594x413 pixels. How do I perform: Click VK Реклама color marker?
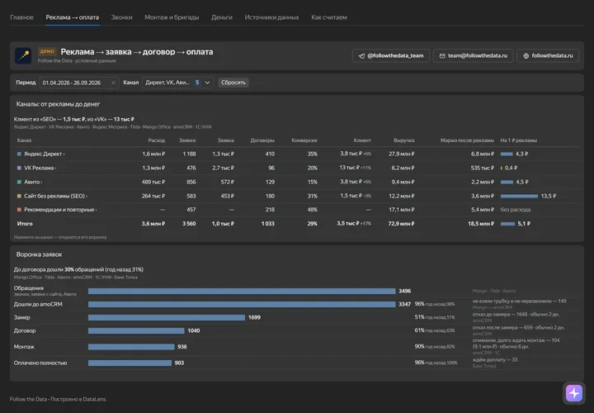click(19, 168)
